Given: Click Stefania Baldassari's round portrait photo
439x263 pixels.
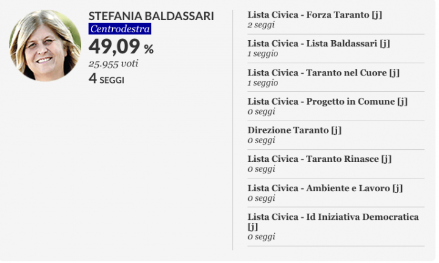Looking at the screenshot, I should 45,46.
